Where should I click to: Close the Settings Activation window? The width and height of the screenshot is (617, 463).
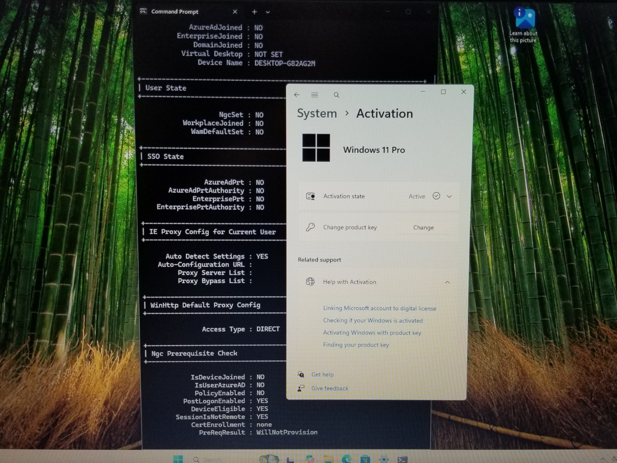464,92
